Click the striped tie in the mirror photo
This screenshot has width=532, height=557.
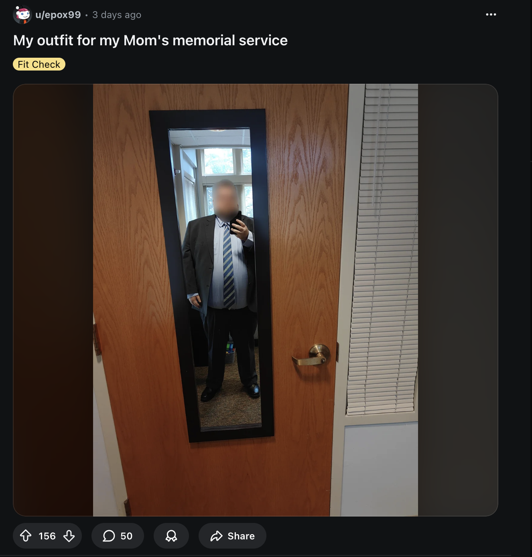pyautogui.click(x=228, y=266)
